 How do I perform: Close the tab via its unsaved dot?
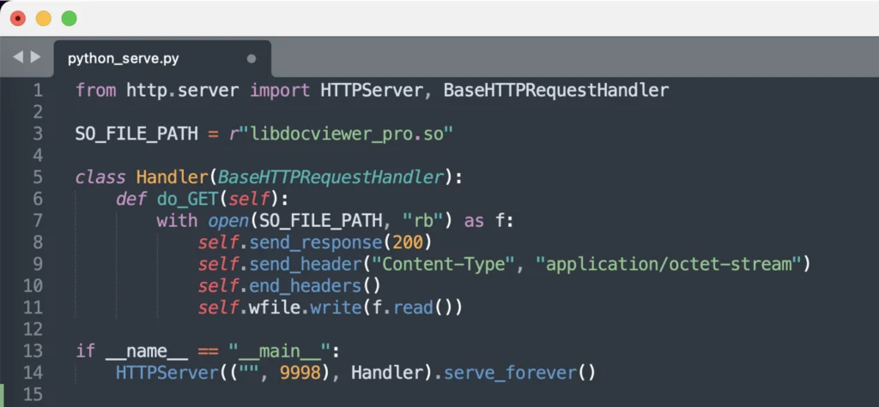point(252,59)
